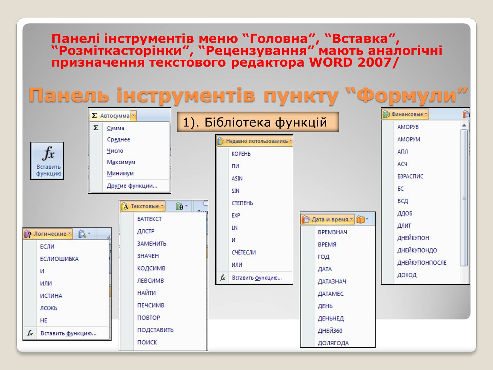Viewport: 493px width, 370px height.
Task: Click the Финансовые book icon
Action: pyautogui.click(x=386, y=114)
